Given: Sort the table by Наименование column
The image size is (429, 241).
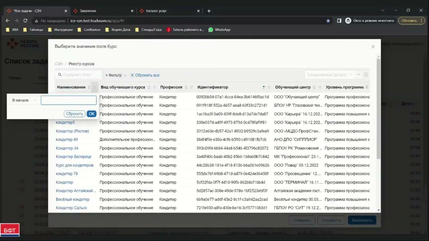Looking at the screenshot, I should coord(89,87).
